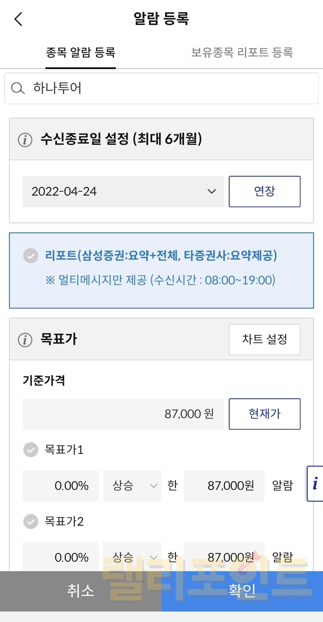Tap 취소 to cancel

coord(81,591)
